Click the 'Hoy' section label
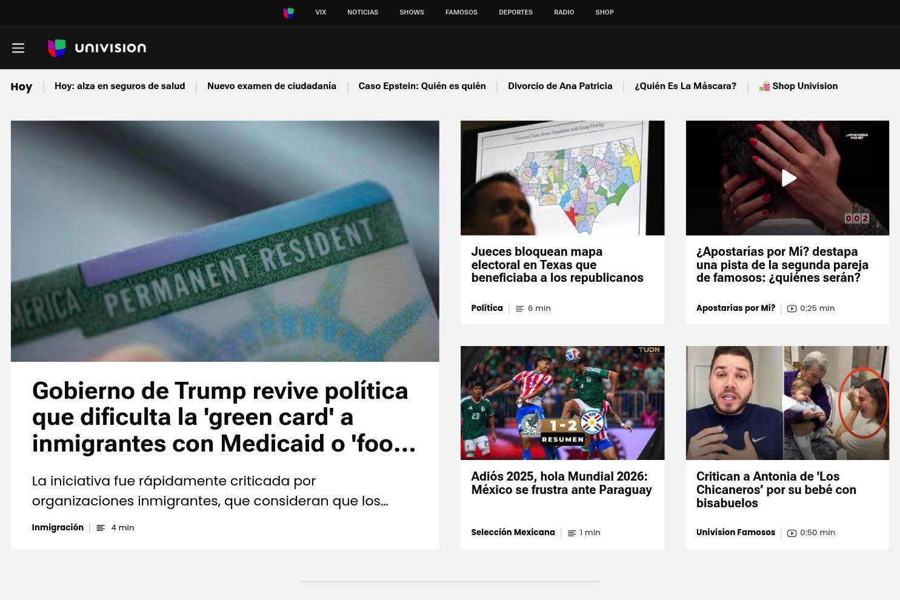This screenshot has height=600, width=900. (21, 87)
